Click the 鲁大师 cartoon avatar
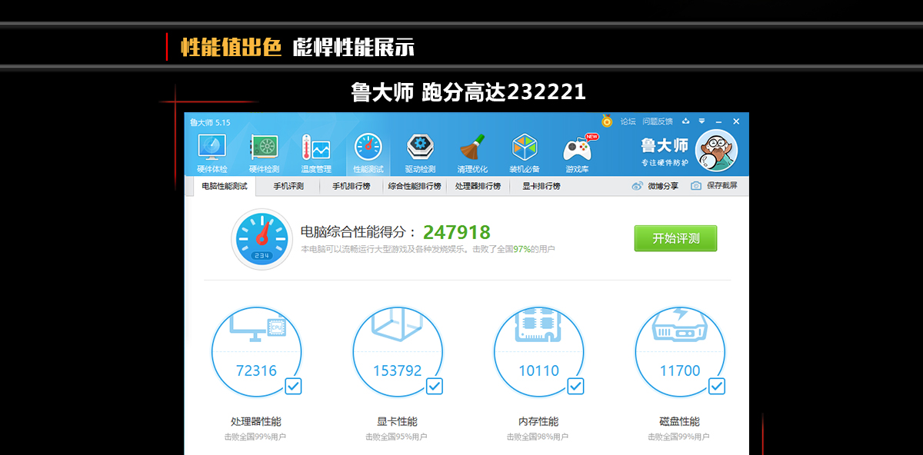Image resolution: width=923 pixels, height=455 pixels. 716,151
